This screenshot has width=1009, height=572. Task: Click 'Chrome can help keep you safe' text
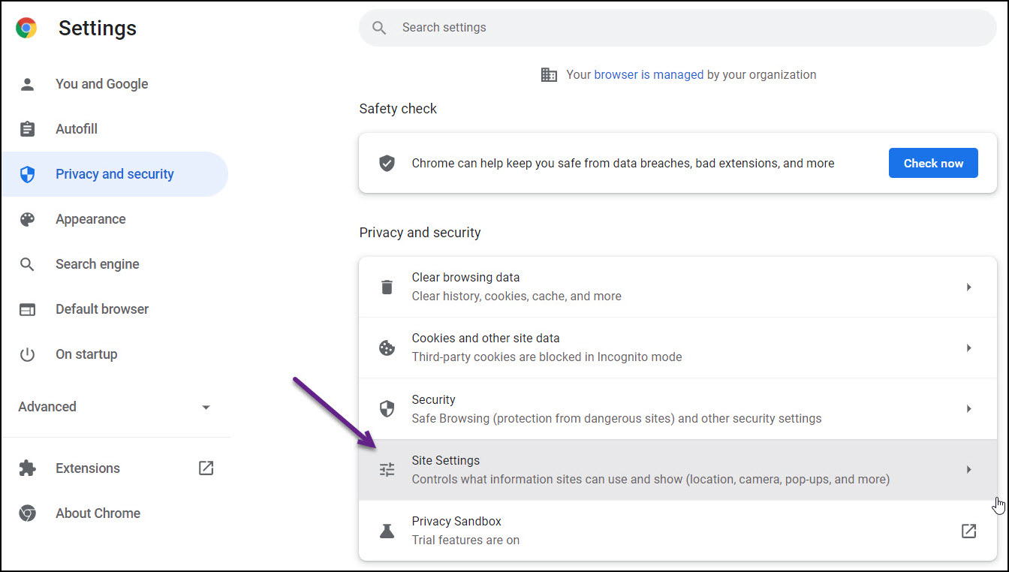(x=623, y=163)
